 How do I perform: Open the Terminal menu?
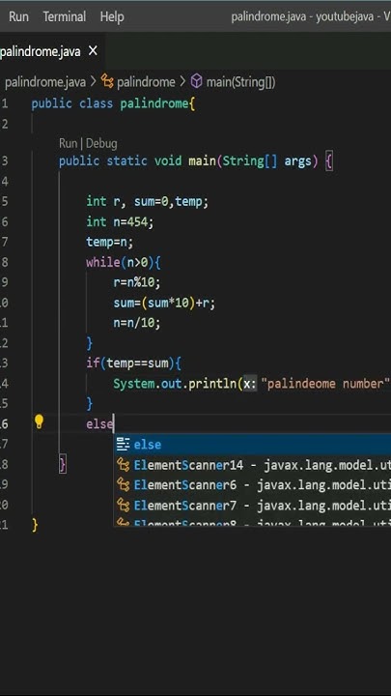coord(65,16)
